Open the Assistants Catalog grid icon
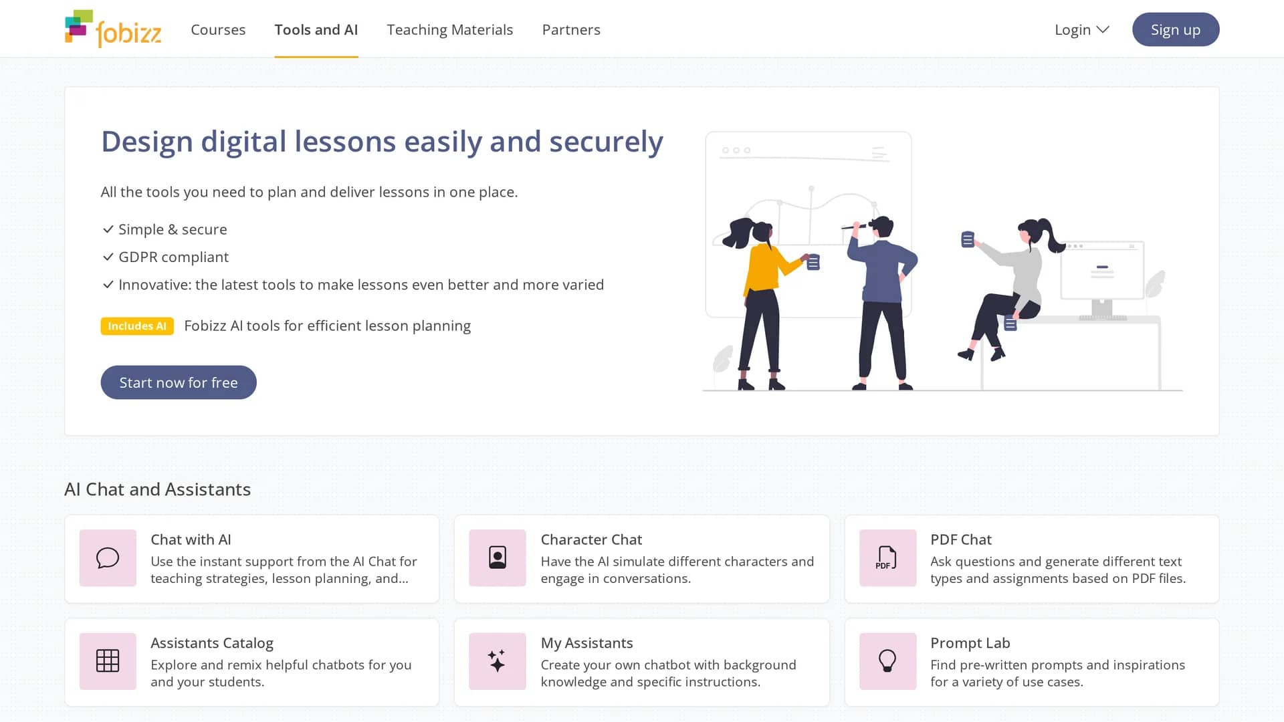 [x=108, y=661]
